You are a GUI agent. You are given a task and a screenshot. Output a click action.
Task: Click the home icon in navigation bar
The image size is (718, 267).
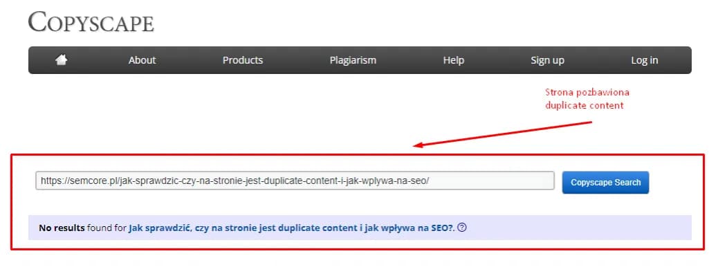coord(62,60)
